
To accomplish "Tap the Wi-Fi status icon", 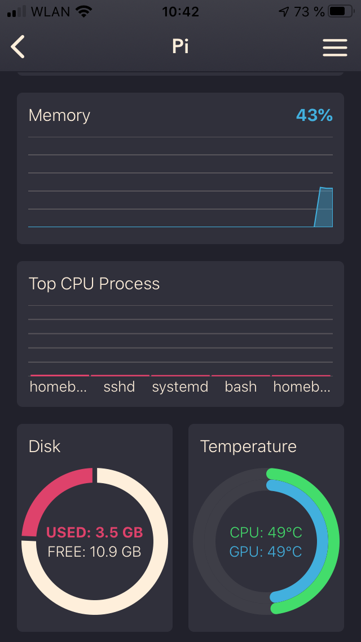I will pyautogui.click(x=83, y=11).
